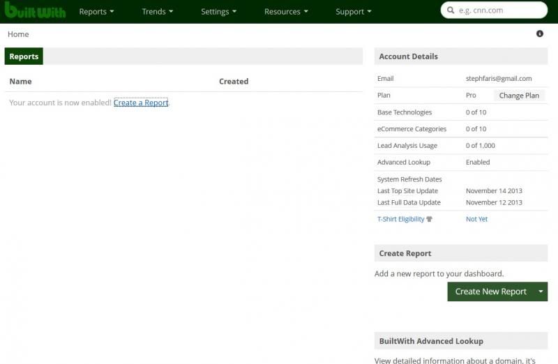
Task: Select the Reports tab
Action: pyautogui.click(x=24, y=56)
